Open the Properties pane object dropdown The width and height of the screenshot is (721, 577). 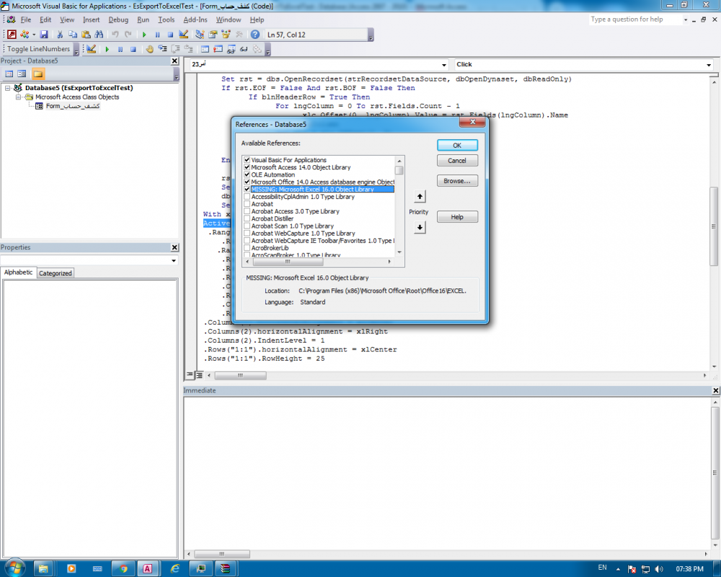[x=173, y=260]
